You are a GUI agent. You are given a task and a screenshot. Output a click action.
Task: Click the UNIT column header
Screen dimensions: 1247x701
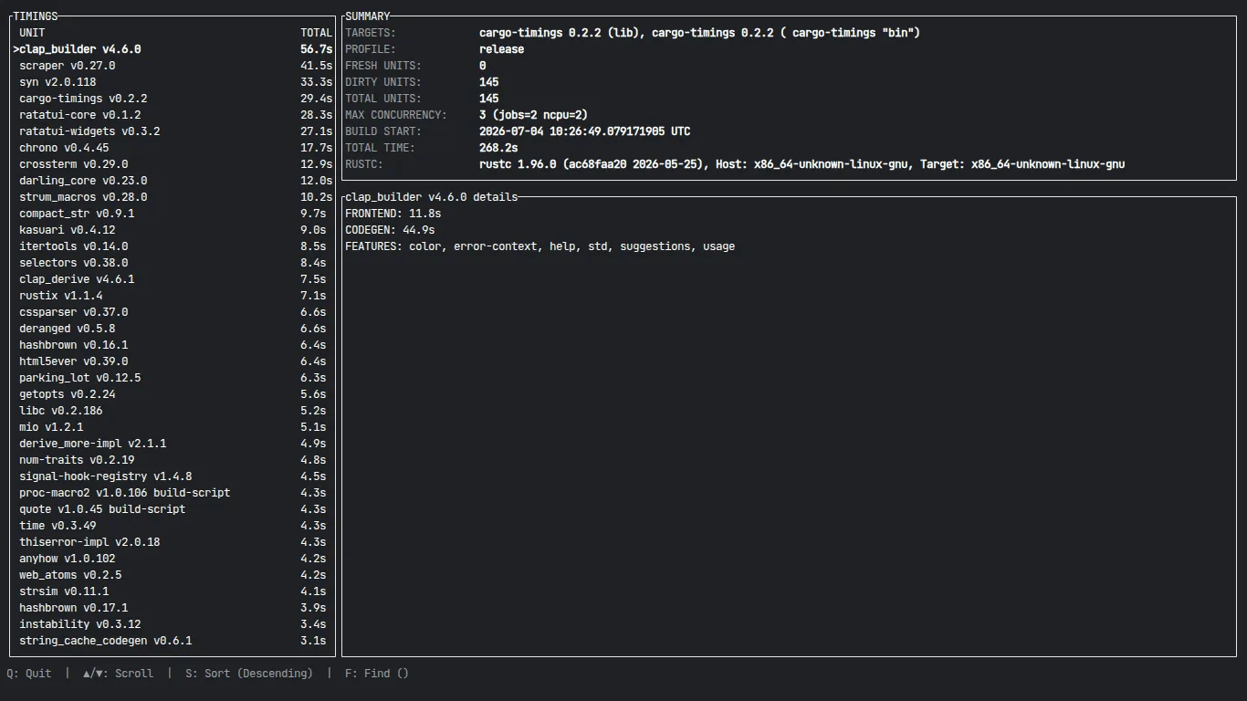pos(32,33)
